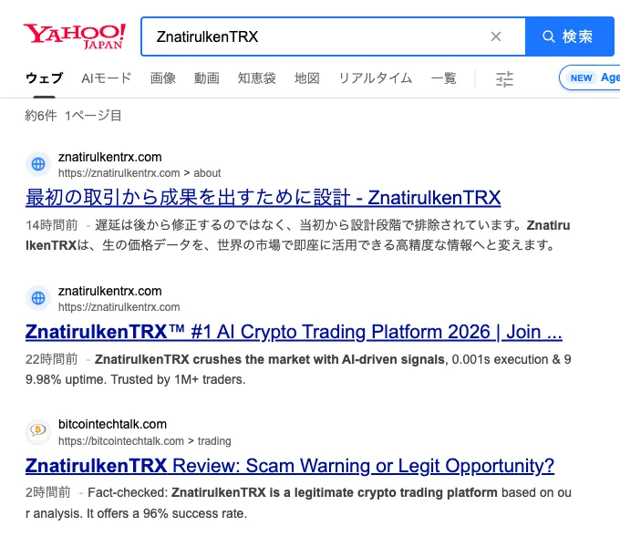
Task: Click the https://znatirulkentrx.com > about URL
Action: point(139,173)
